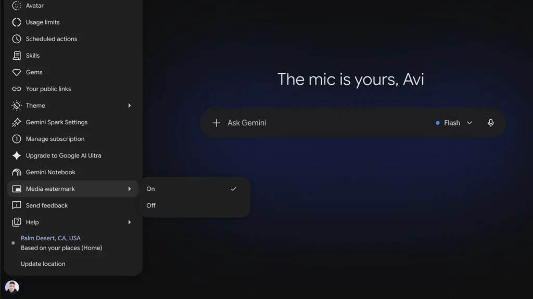
Task: Turn Media watermark On
Action: (x=196, y=189)
